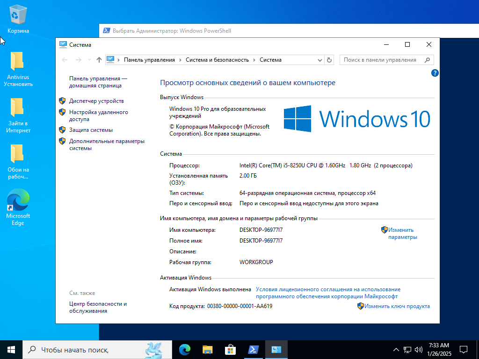Open the notification center icon
479x359 pixels.
click(464, 350)
